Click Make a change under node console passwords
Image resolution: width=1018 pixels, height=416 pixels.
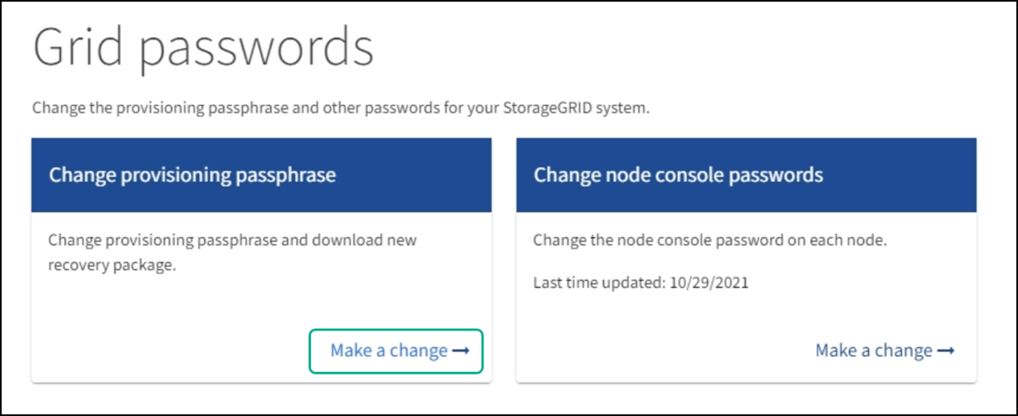pos(874,351)
